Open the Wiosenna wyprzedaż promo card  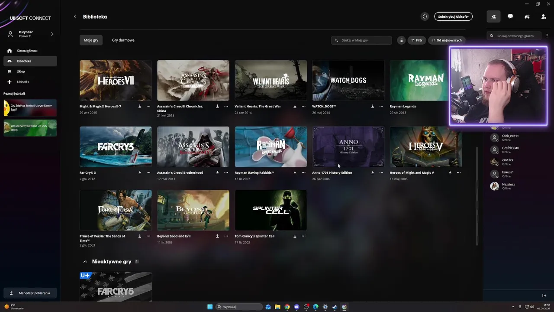(30, 128)
